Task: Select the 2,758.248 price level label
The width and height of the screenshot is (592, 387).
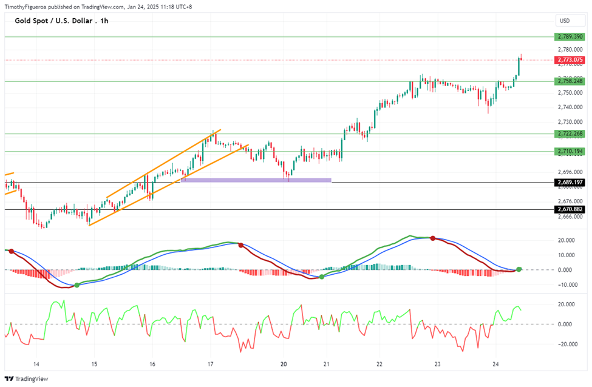Action: point(570,81)
